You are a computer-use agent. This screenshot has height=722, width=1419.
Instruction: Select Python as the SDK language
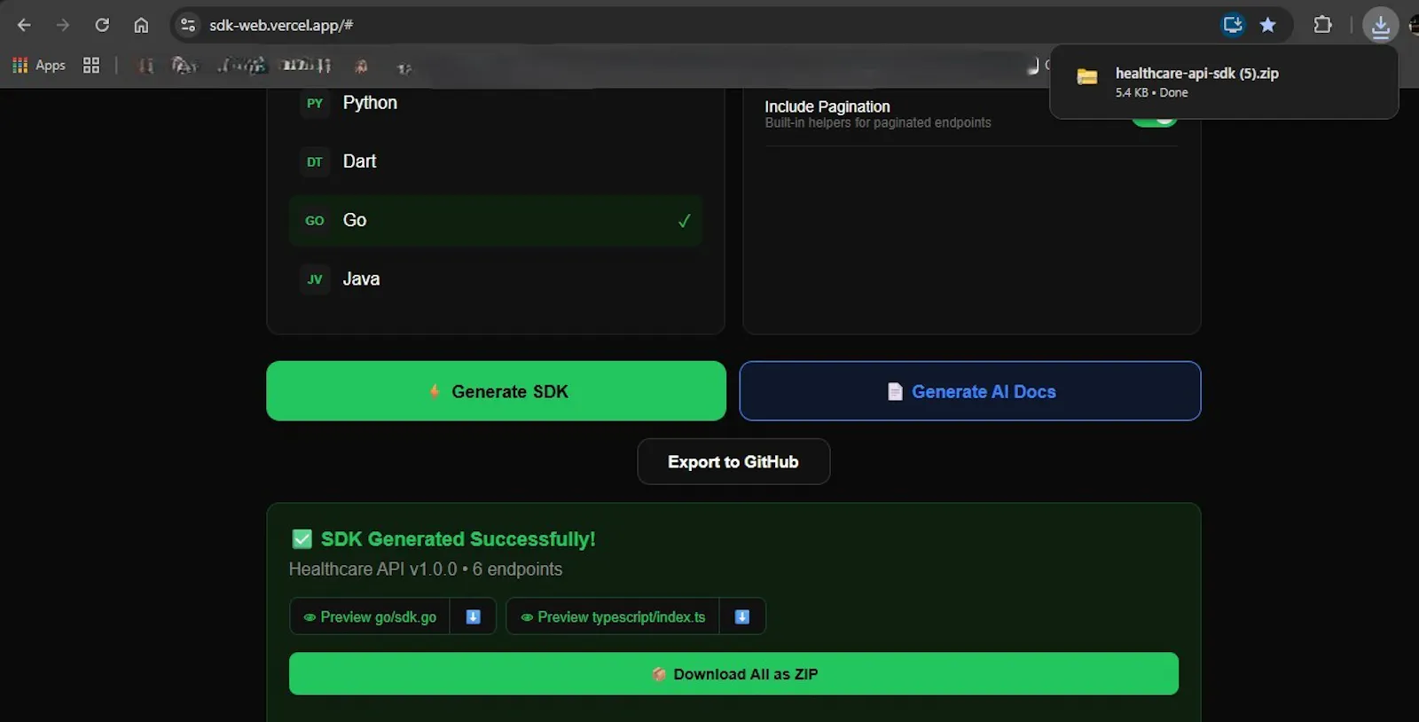[x=496, y=103]
